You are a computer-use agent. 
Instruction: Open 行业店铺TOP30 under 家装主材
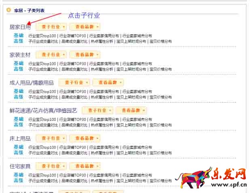73,64
